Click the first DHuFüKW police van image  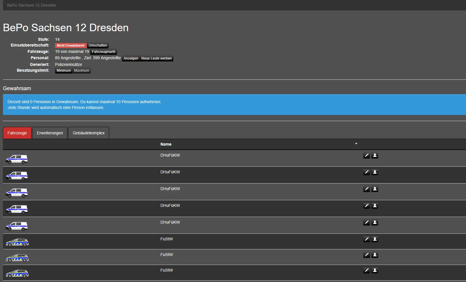(17, 159)
